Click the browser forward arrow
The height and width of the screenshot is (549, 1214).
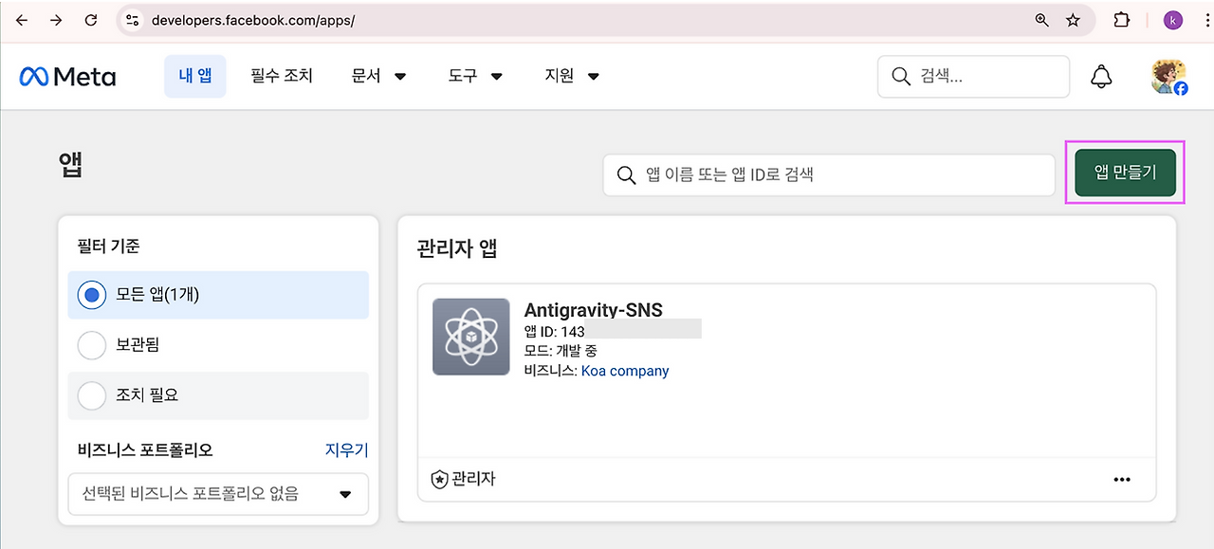coord(56,20)
